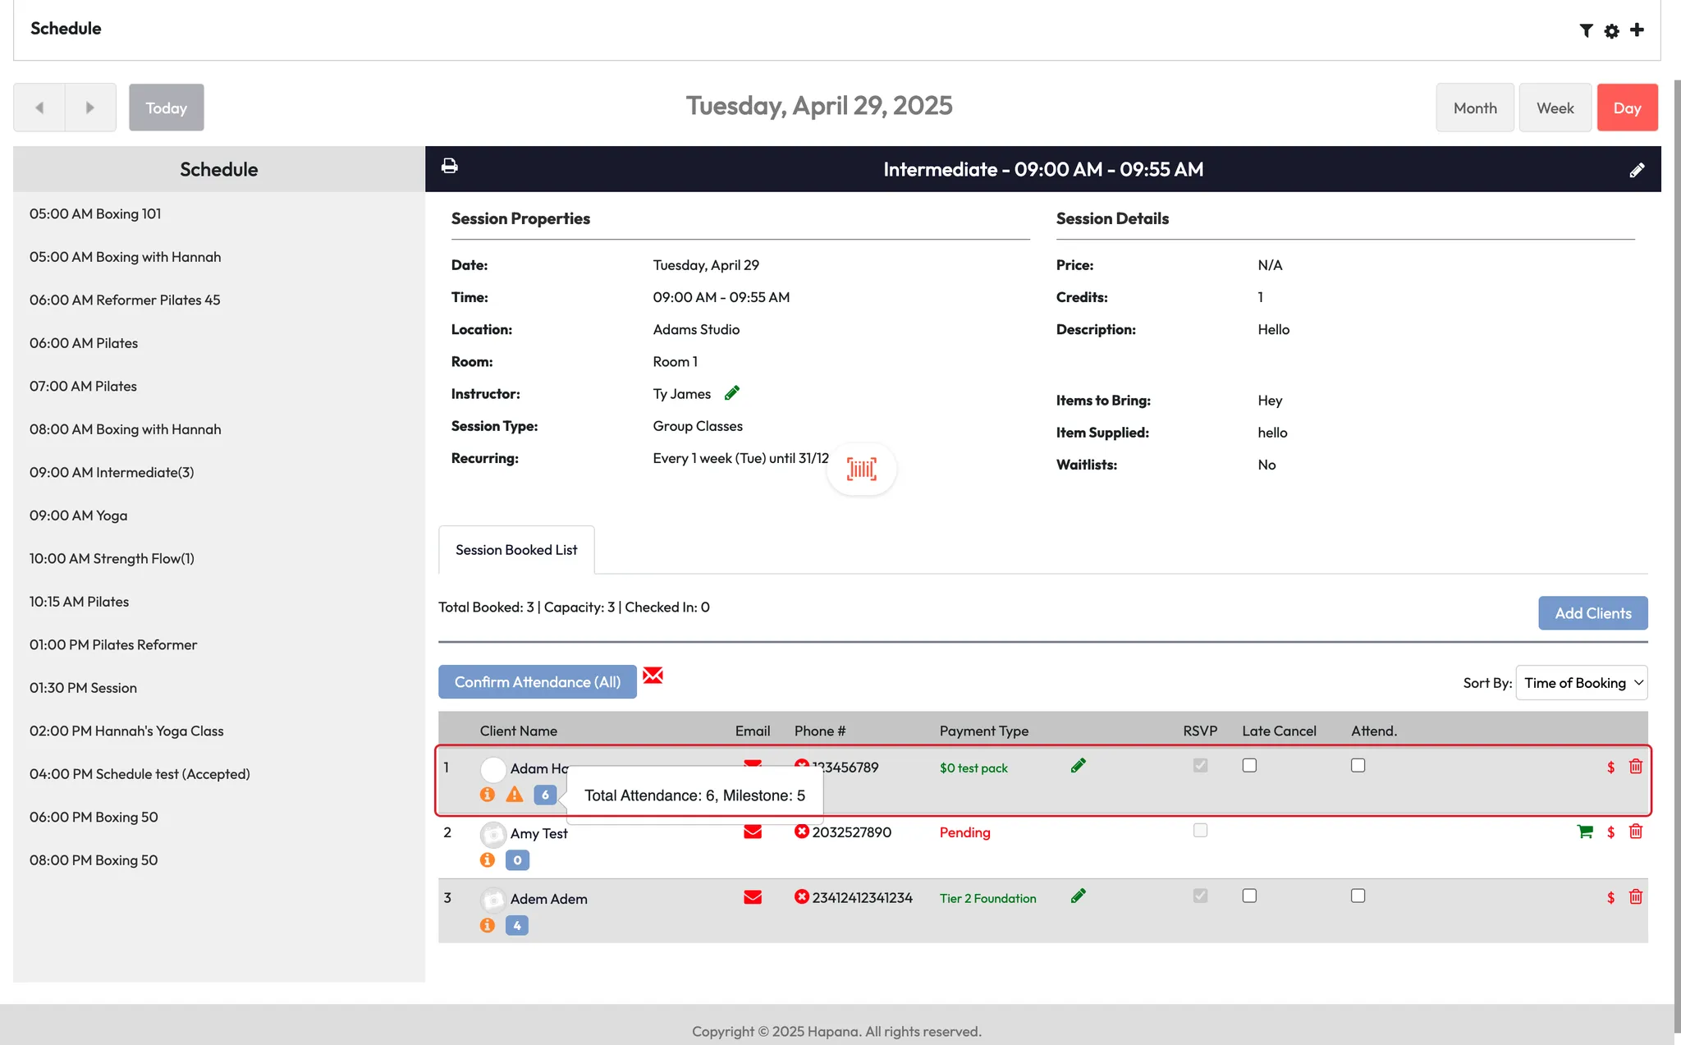Toggle Attend checkbox for Adam's row
The image size is (1681, 1045).
click(1358, 765)
